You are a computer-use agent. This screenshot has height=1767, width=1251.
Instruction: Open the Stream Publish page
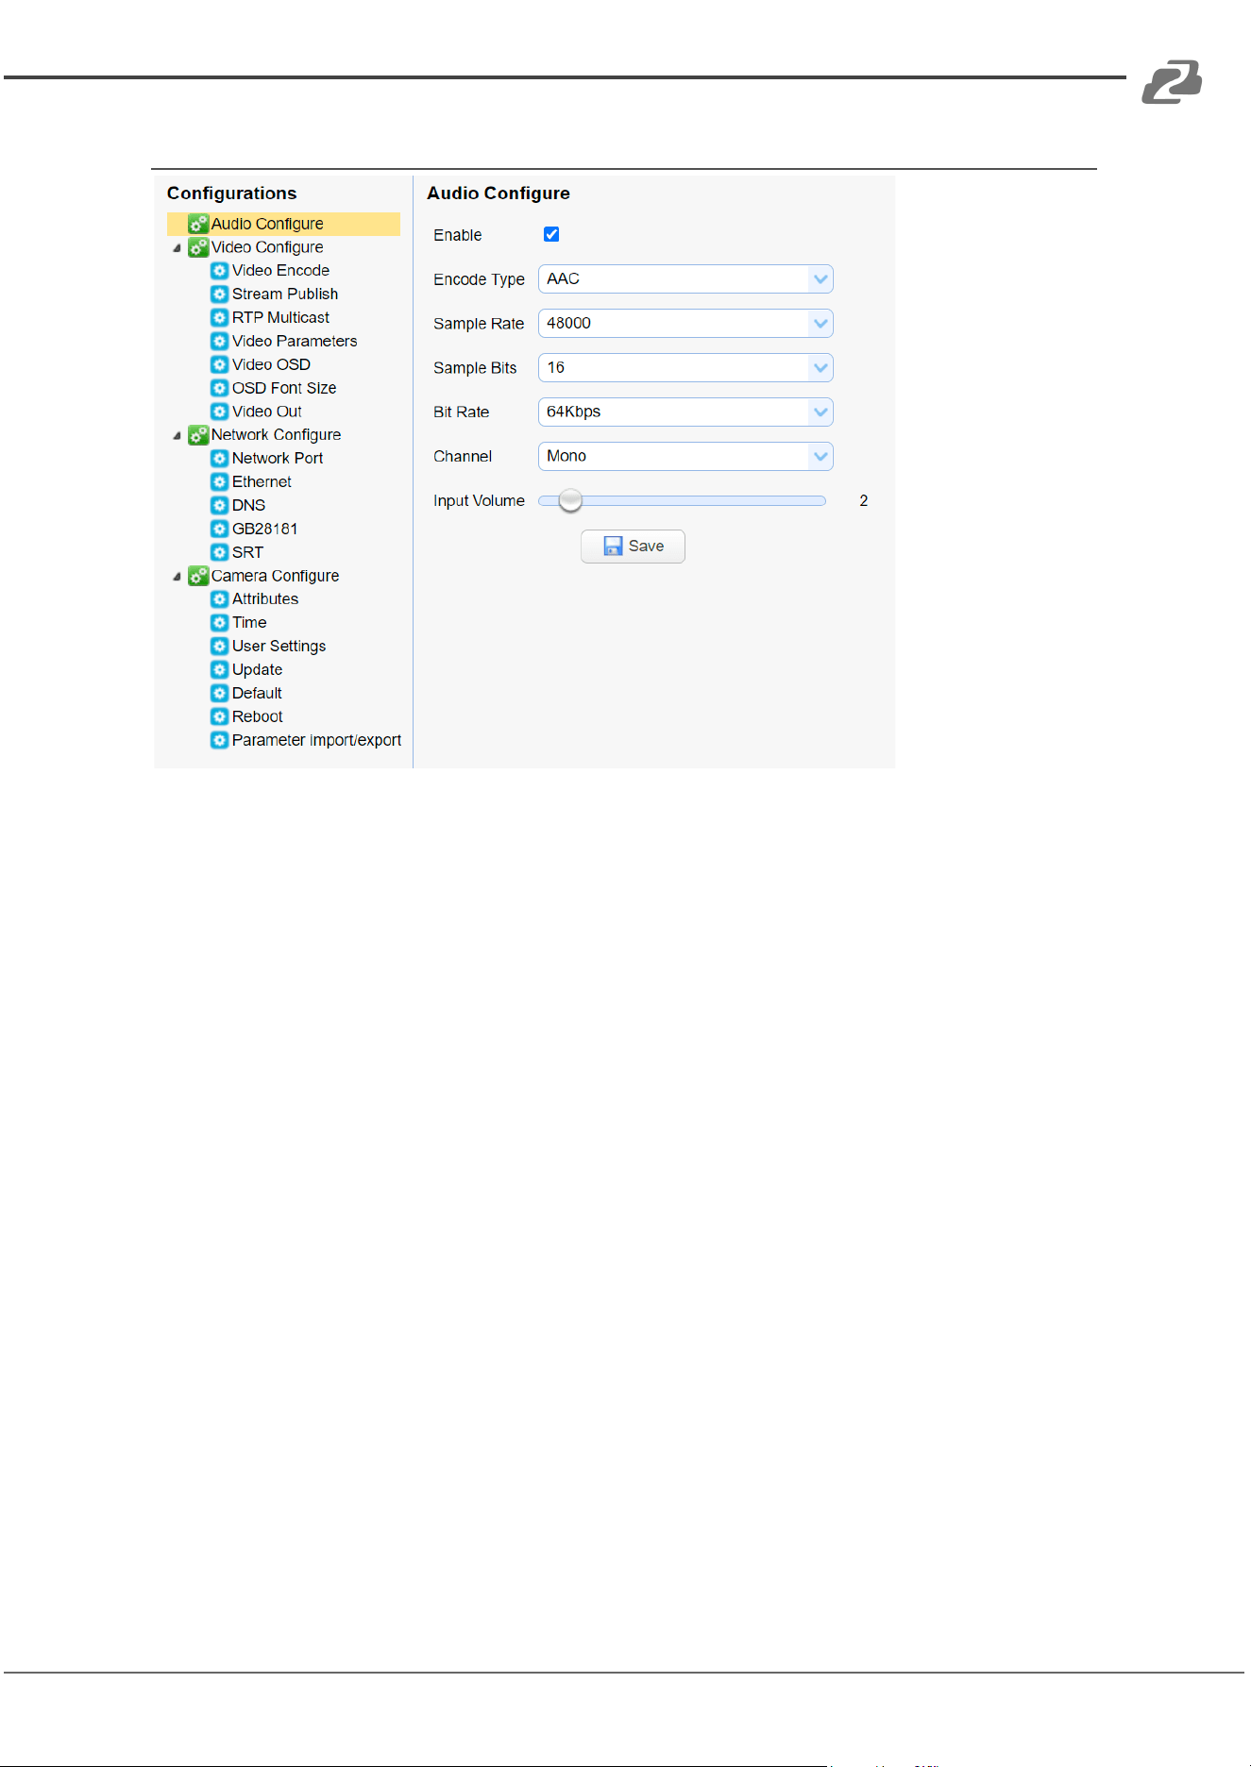(285, 294)
